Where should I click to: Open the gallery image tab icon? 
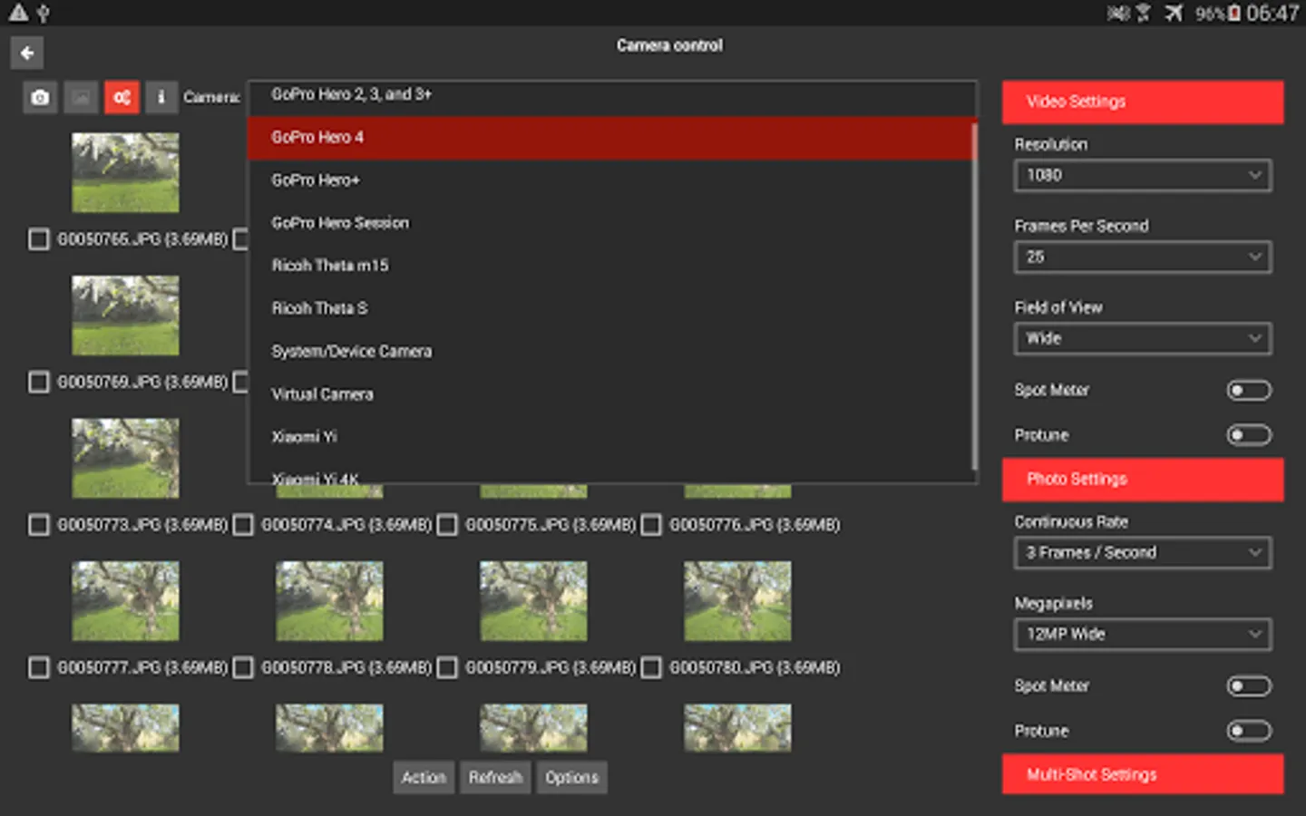[81, 97]
